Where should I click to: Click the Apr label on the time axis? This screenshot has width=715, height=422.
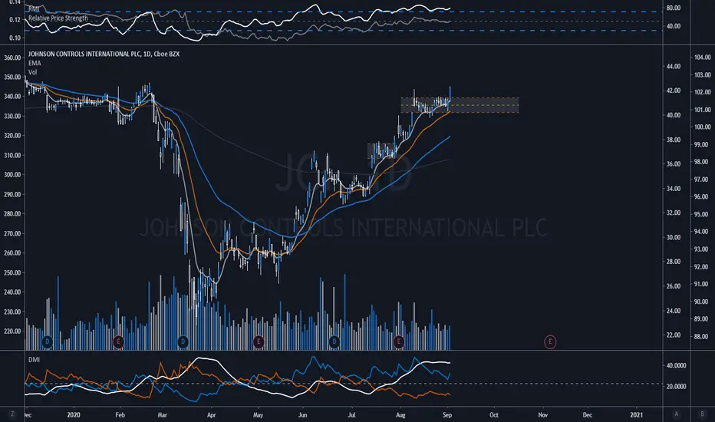(x=211, y=414)
